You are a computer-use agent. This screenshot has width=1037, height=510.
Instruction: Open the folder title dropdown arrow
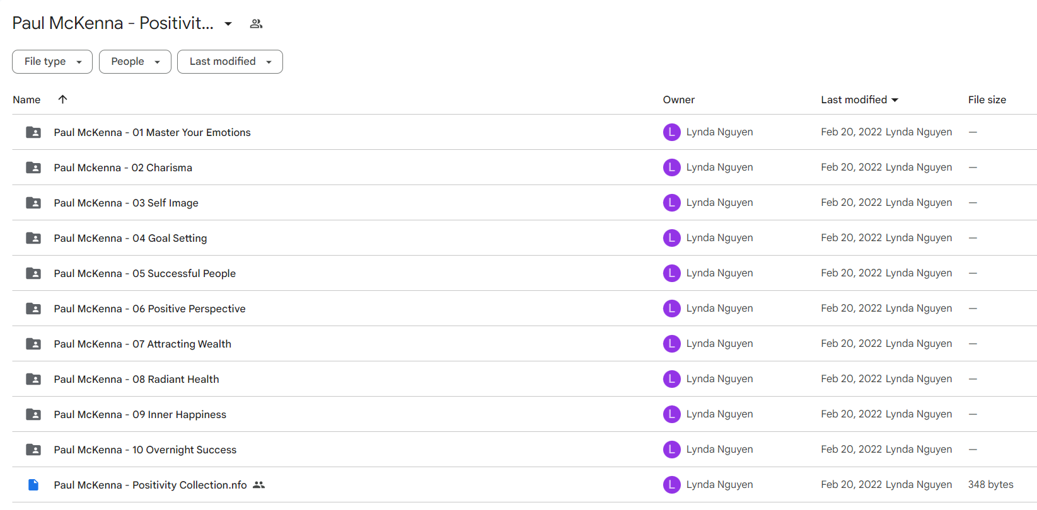(x=228, y=24)
